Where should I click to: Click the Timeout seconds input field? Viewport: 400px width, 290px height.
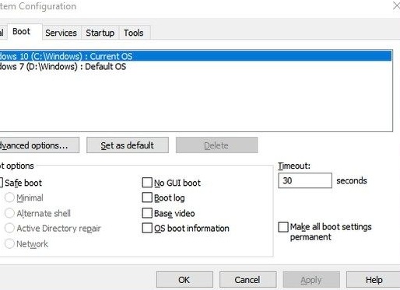coord(305,180)
